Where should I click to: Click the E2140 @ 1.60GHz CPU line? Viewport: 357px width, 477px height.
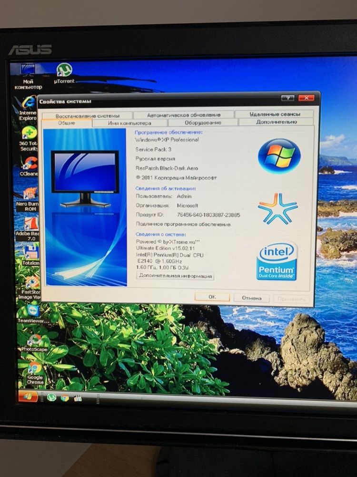click(159, 261)
